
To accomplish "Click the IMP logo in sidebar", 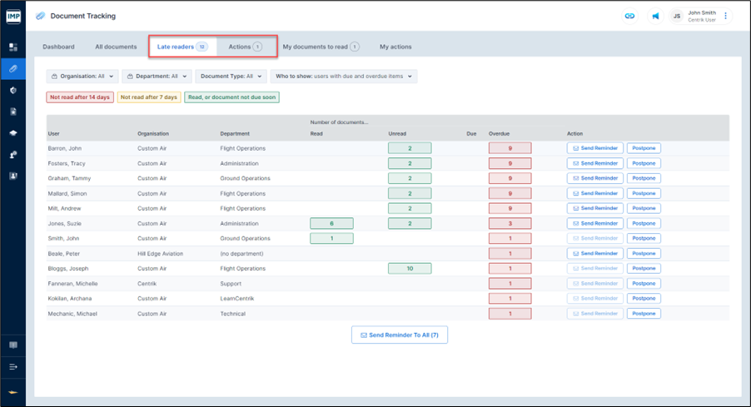I will click(x=13, y=16).
